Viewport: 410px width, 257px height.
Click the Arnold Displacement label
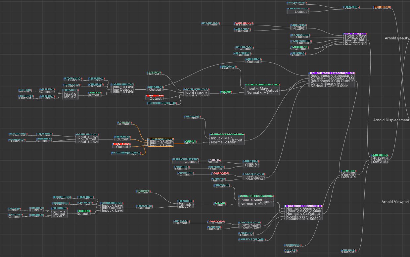pos(391,120)
